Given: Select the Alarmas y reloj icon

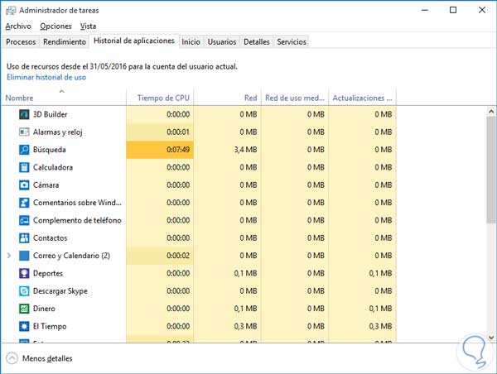Looking at the screenshot, I should tap(24, 132).
